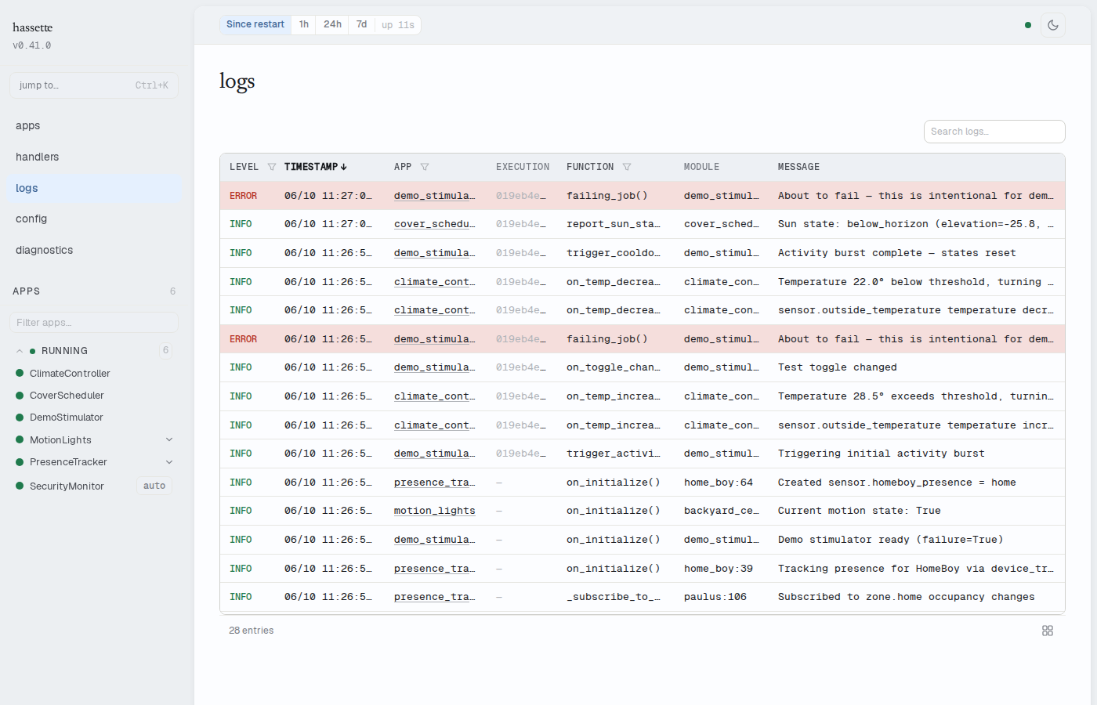Expand the PresenceTracker app chevron
Viewport: 1097px width, 705px height.
[x=169, y=462]
